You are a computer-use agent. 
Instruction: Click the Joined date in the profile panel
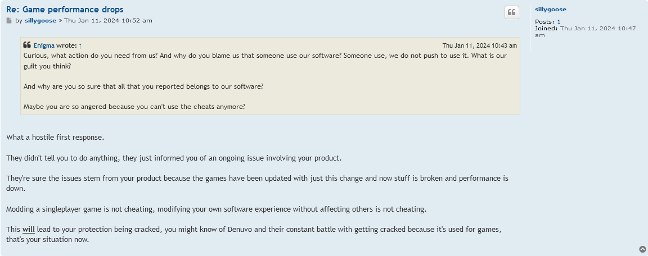click(585, 32)
